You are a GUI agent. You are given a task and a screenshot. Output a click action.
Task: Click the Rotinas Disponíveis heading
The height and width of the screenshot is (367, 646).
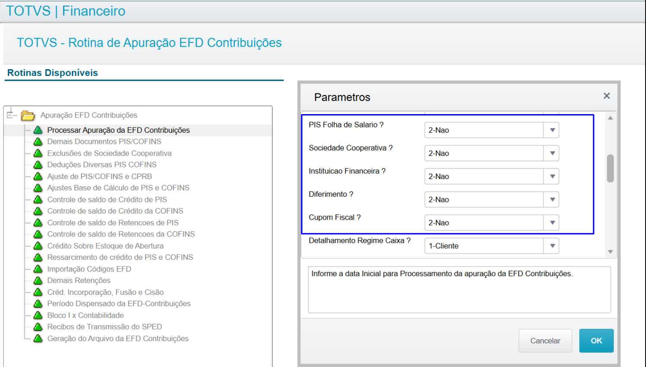pos(53,73)
